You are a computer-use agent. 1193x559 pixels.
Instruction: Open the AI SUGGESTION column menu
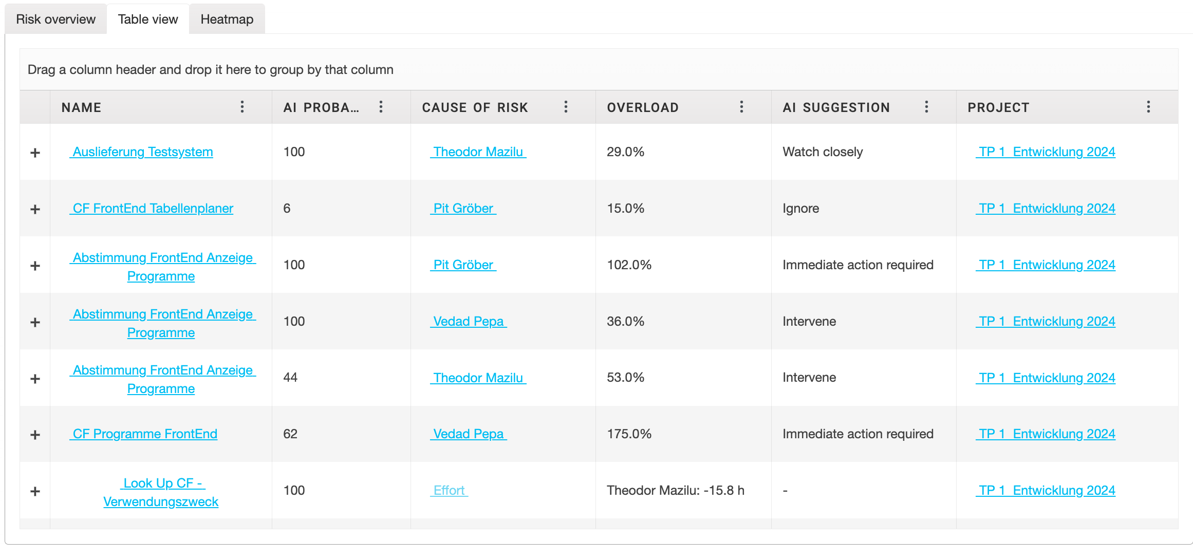click(x=926, y=107)
